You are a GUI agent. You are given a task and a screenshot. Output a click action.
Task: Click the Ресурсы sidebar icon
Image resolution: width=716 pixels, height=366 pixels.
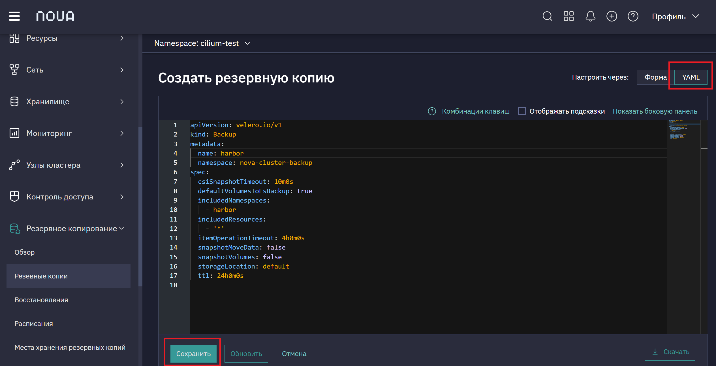tap(14, 38)
